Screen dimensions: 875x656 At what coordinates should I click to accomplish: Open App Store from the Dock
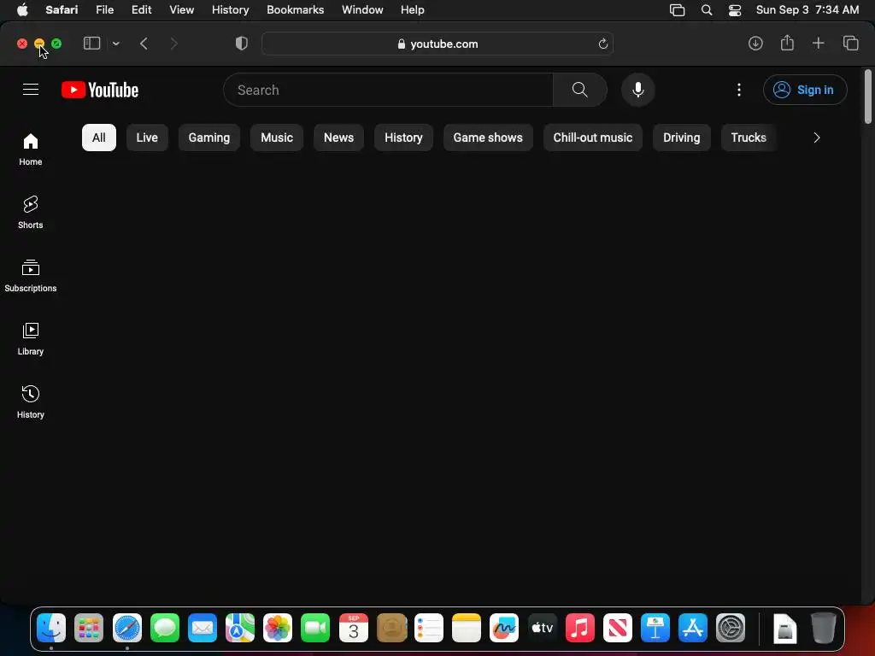[693, 628]
